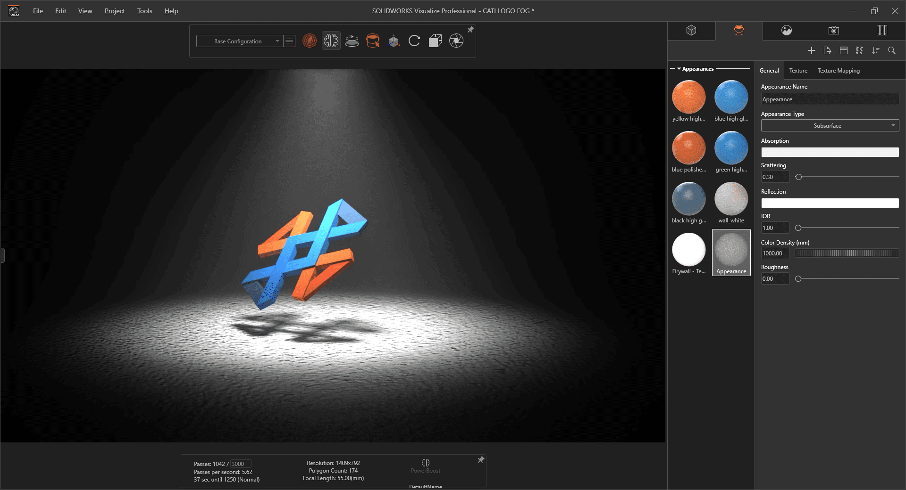Open the configurations list button
Image resolution: width=906 pixels, height=490 pixels.
click(289, 41)
